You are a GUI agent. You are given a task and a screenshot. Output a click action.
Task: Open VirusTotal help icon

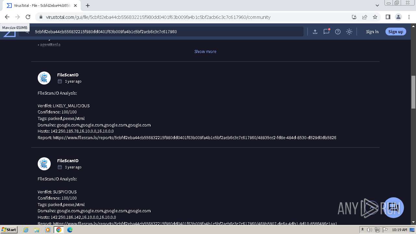tap(338, 32)
